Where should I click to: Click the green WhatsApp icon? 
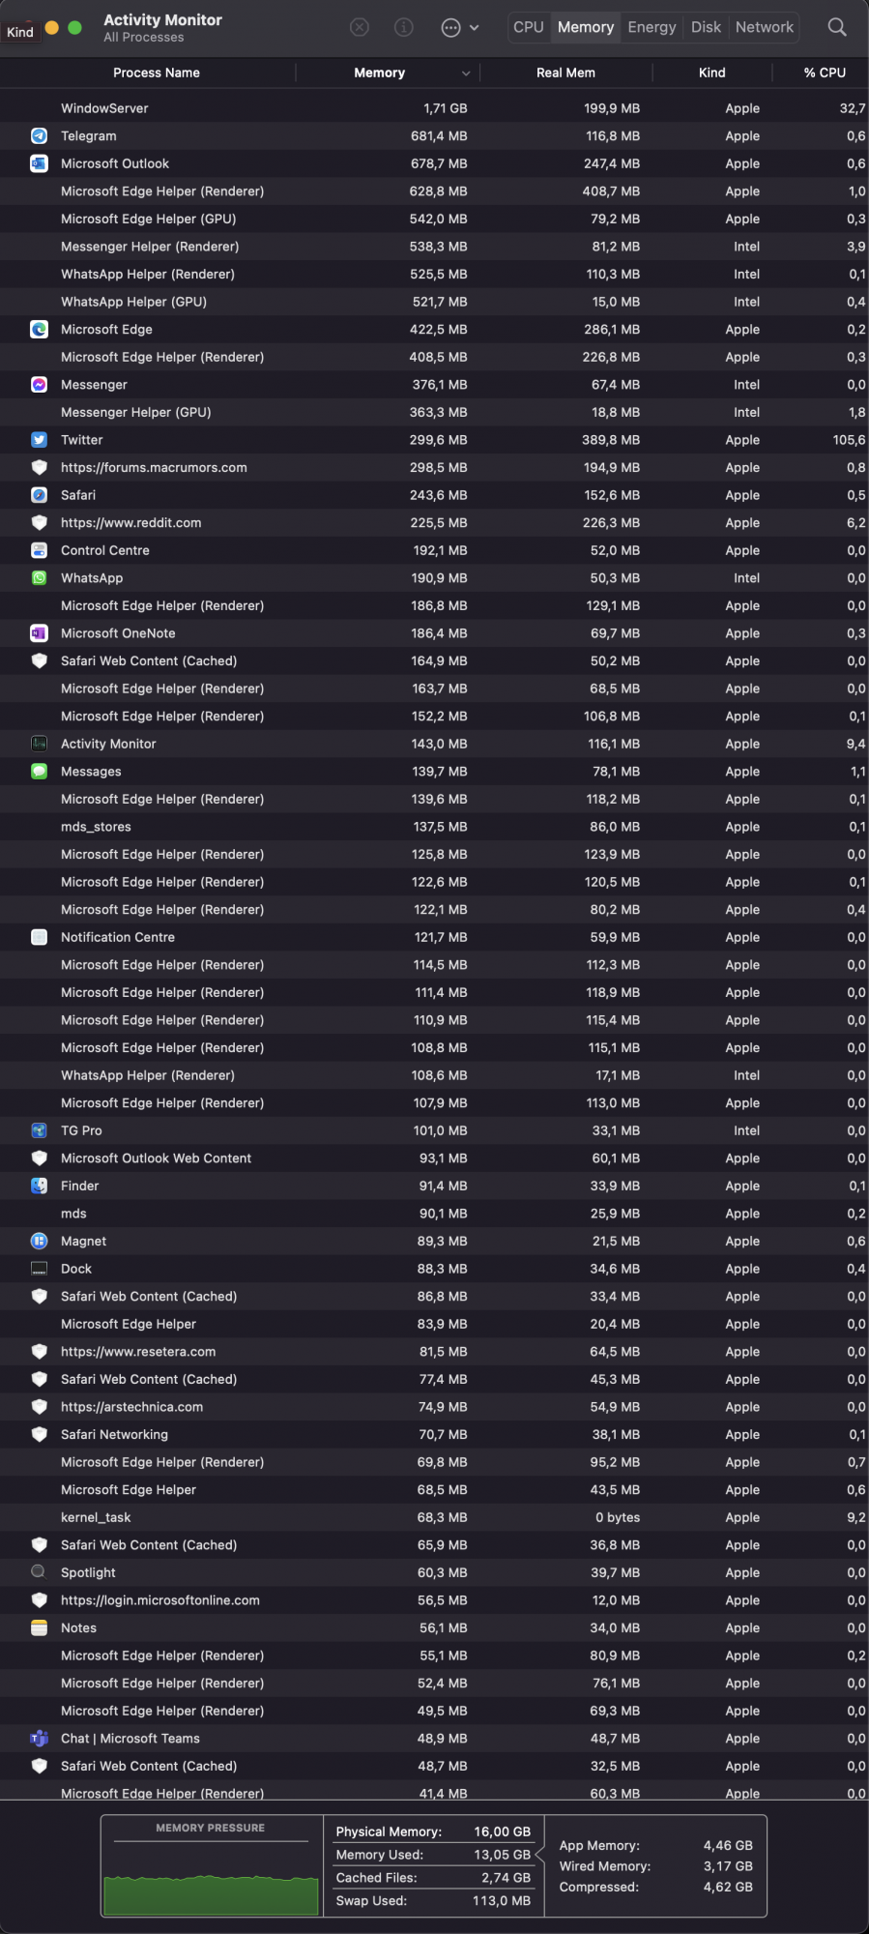[39, 578]
